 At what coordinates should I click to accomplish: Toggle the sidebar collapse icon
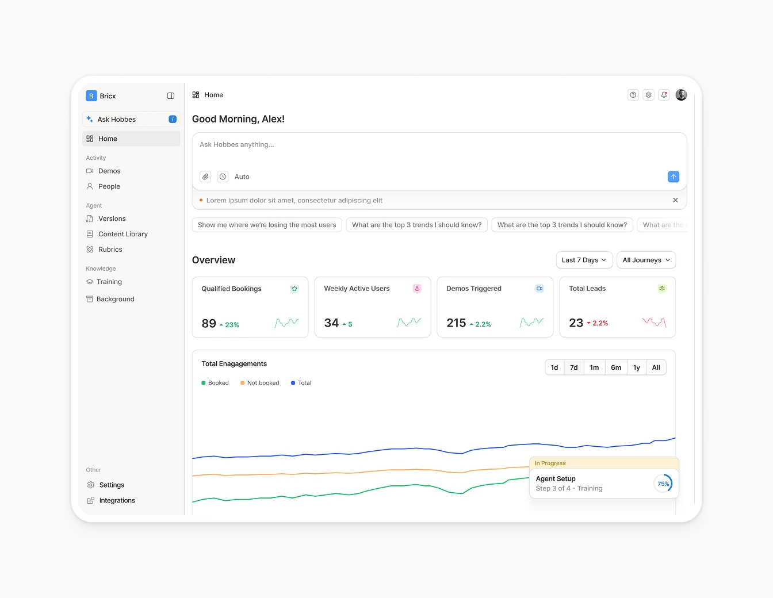[171, 96]
